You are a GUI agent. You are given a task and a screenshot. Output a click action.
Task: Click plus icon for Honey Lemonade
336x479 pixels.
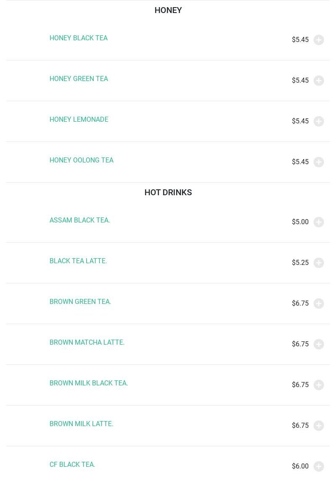pyautogui.click(x=319, y=121)
